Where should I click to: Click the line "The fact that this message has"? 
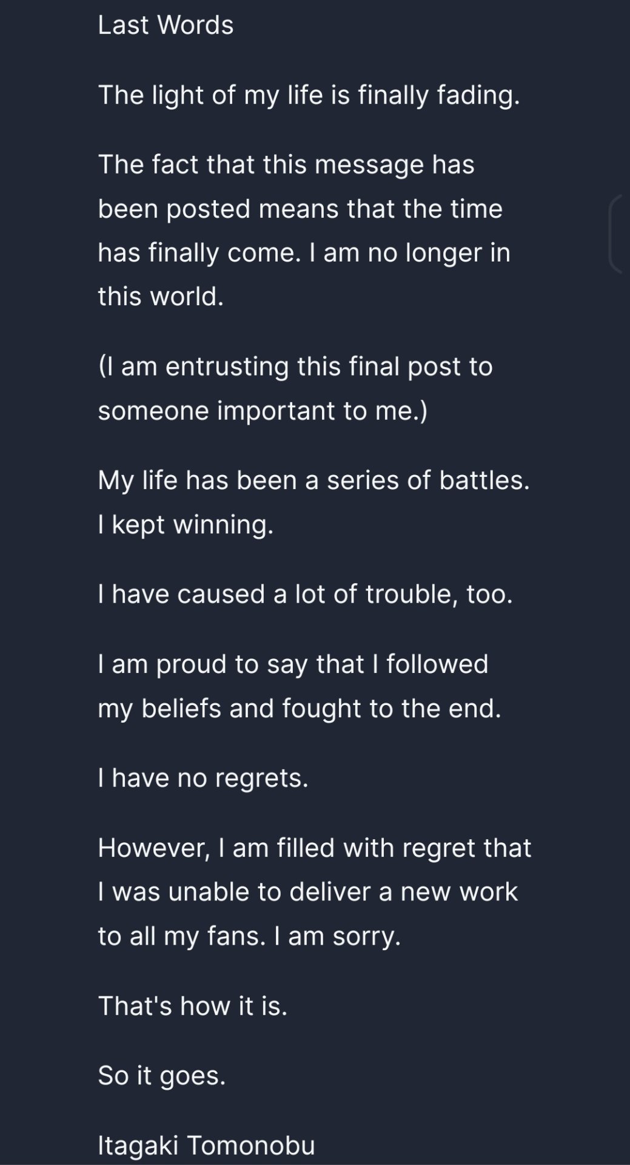(x=286, y=165)
